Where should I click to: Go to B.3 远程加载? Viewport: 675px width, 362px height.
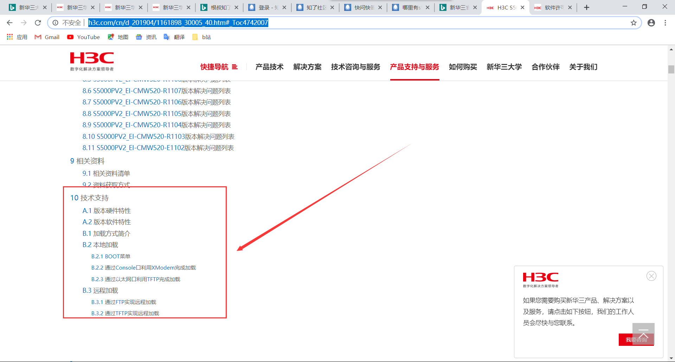[101, 291]
